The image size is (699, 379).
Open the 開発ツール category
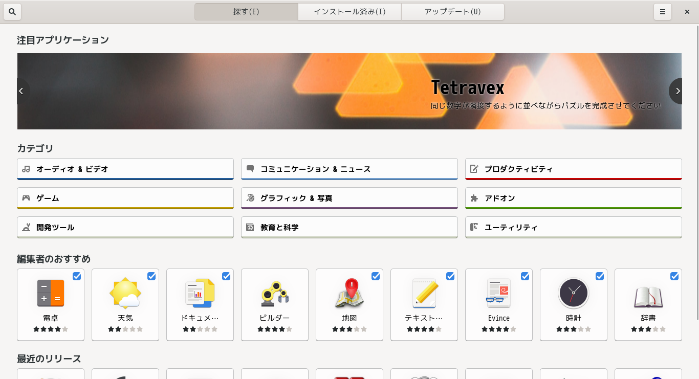click(x=125, y=227)
